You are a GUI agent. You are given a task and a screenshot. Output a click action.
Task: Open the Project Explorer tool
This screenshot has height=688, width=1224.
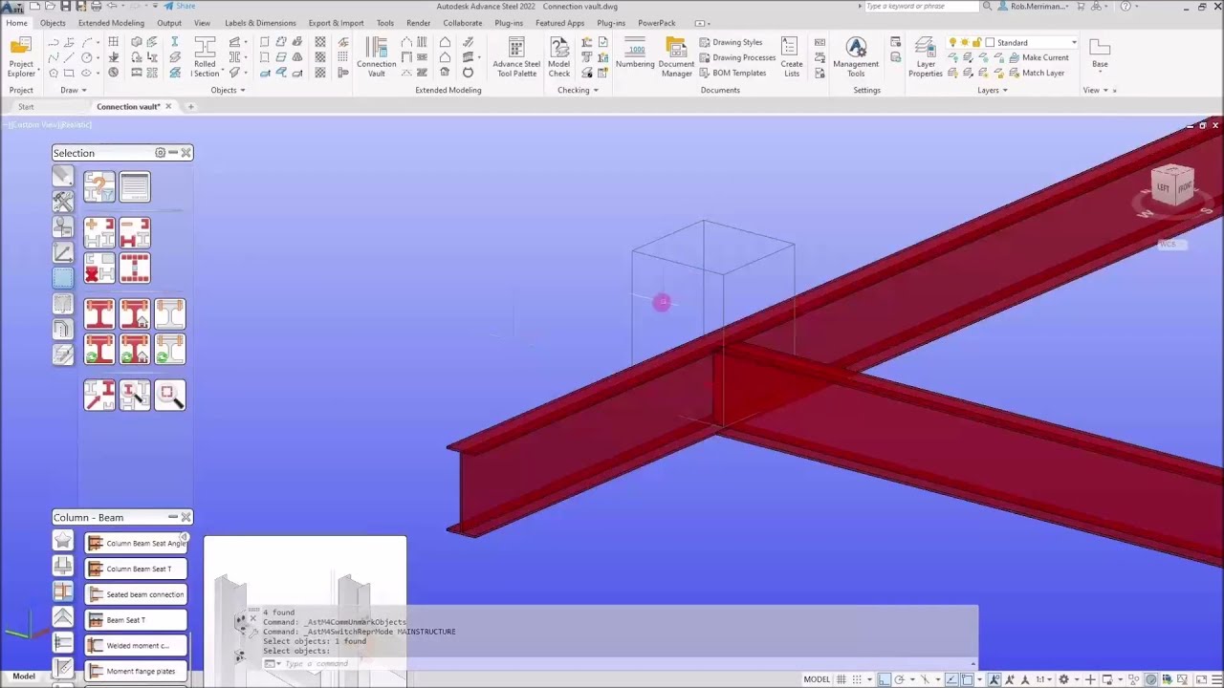click(21, 57)
